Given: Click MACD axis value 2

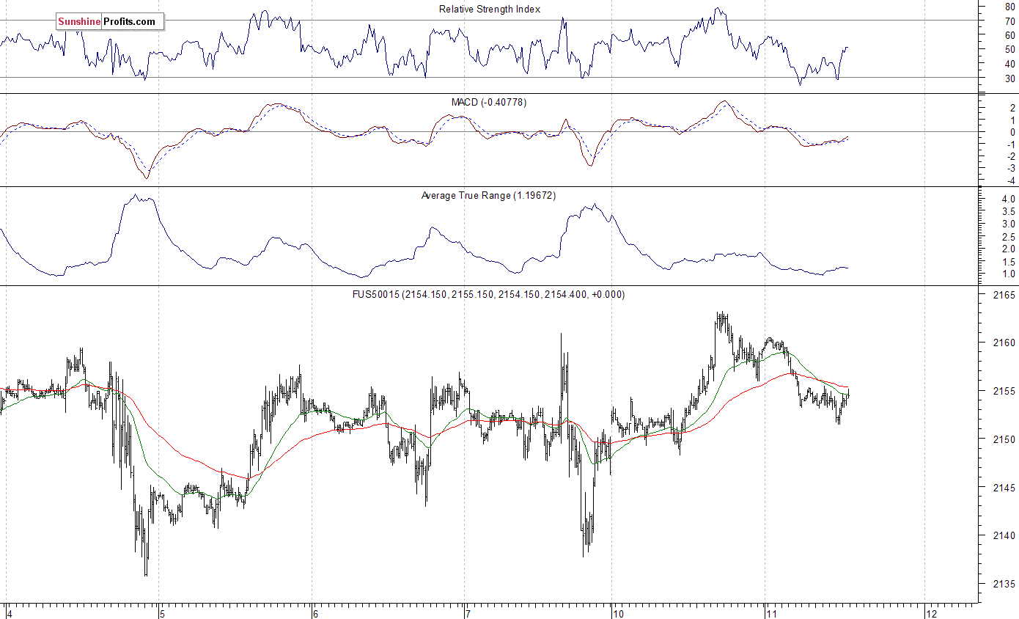Looking at the screenshot, I should (x=1012, y=108).
